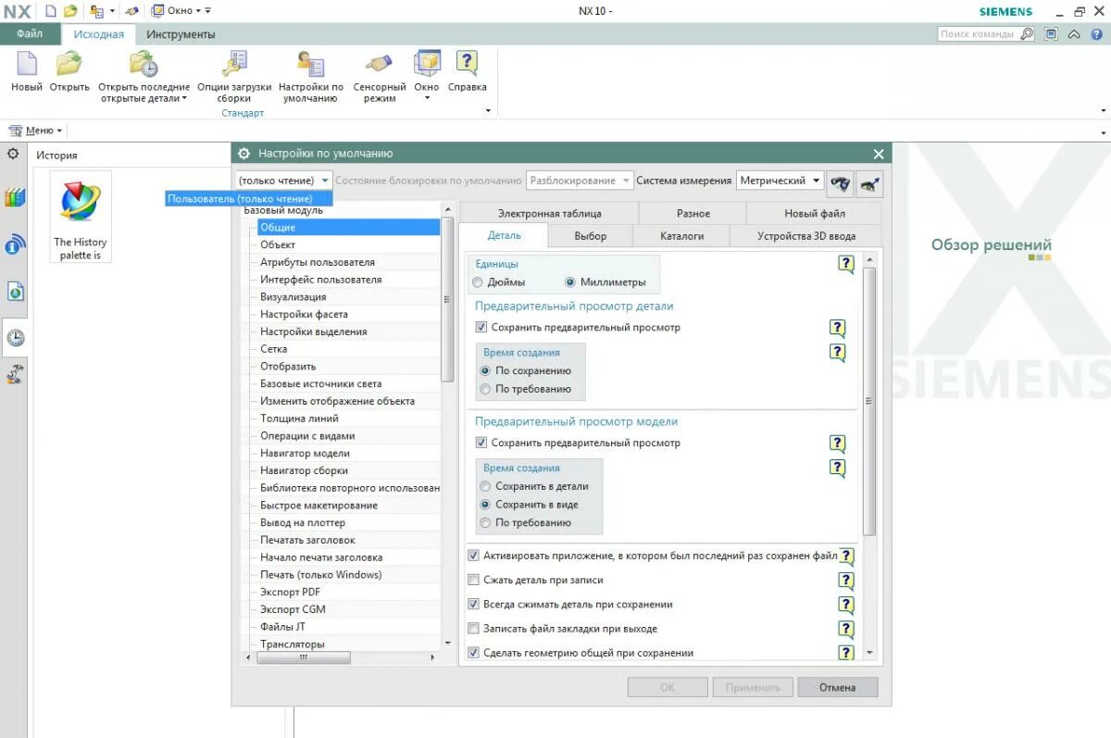This screenshot has width=1111, height=738.
Task: Click the category list horizontal scrollbar
Action: click(304, 657)
